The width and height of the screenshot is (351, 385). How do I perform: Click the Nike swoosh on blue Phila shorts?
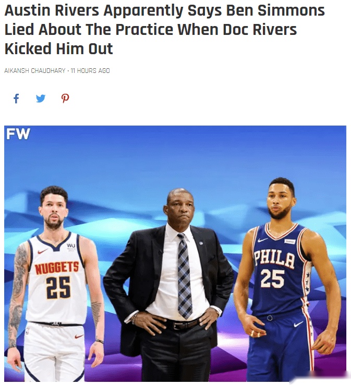click(298, 324)
